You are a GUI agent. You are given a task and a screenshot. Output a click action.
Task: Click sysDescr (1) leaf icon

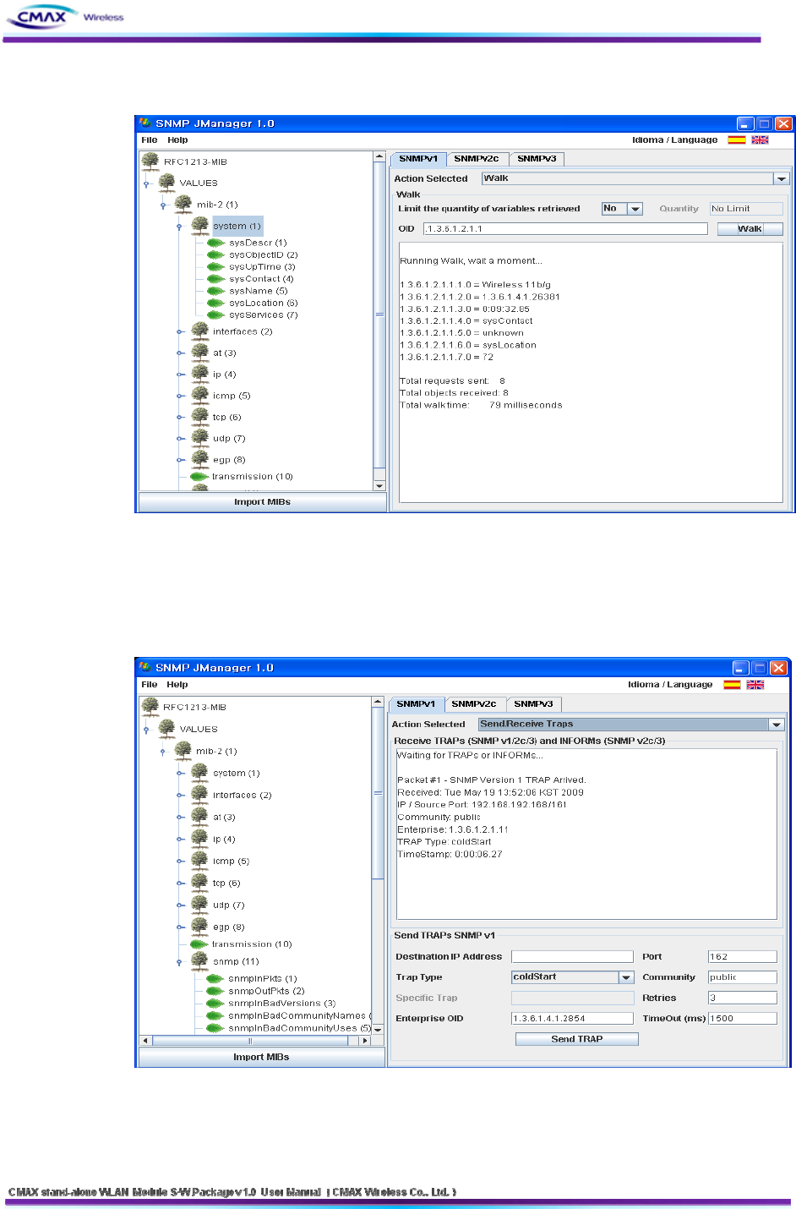(216, 243)
